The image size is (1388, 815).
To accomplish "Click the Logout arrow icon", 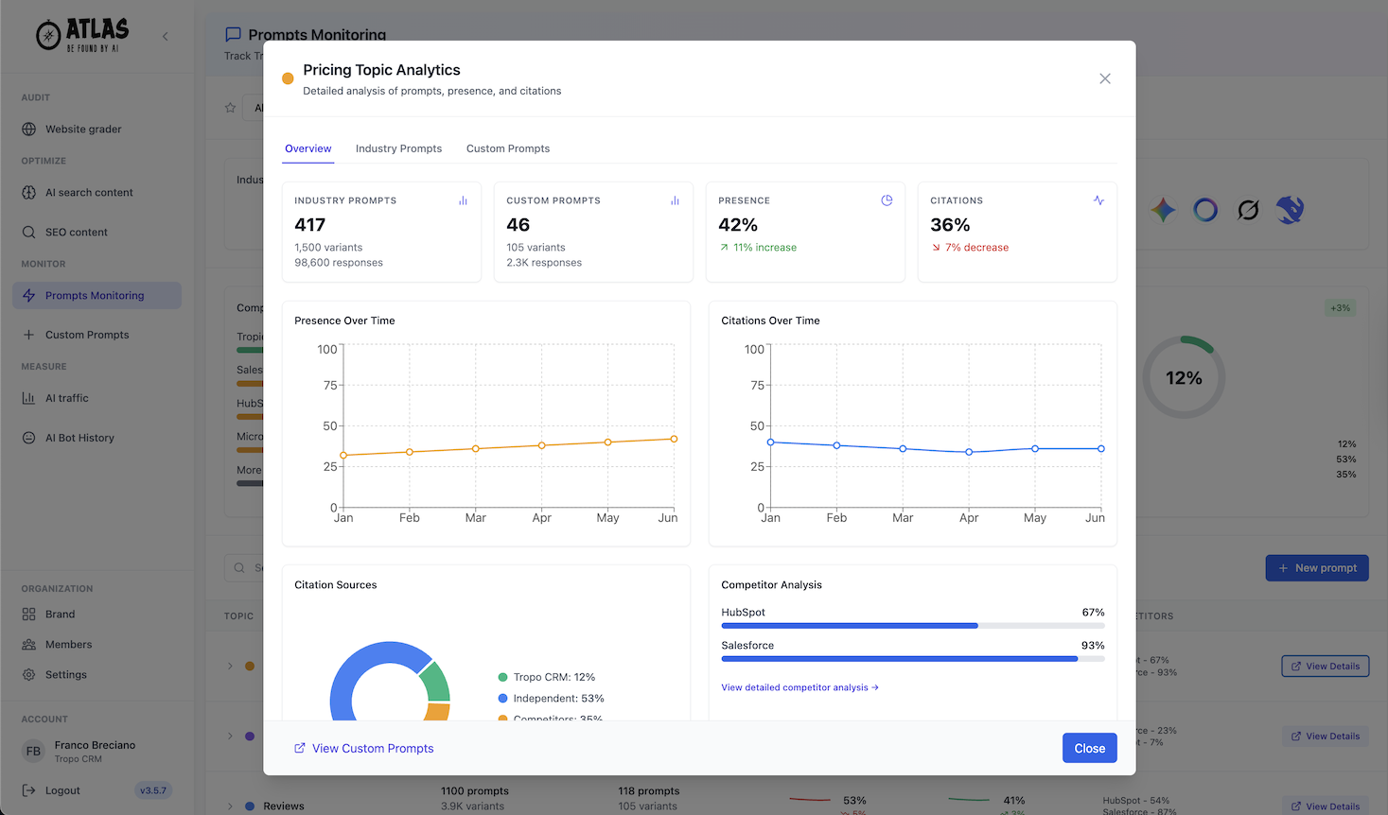I will tap(29, 790).
